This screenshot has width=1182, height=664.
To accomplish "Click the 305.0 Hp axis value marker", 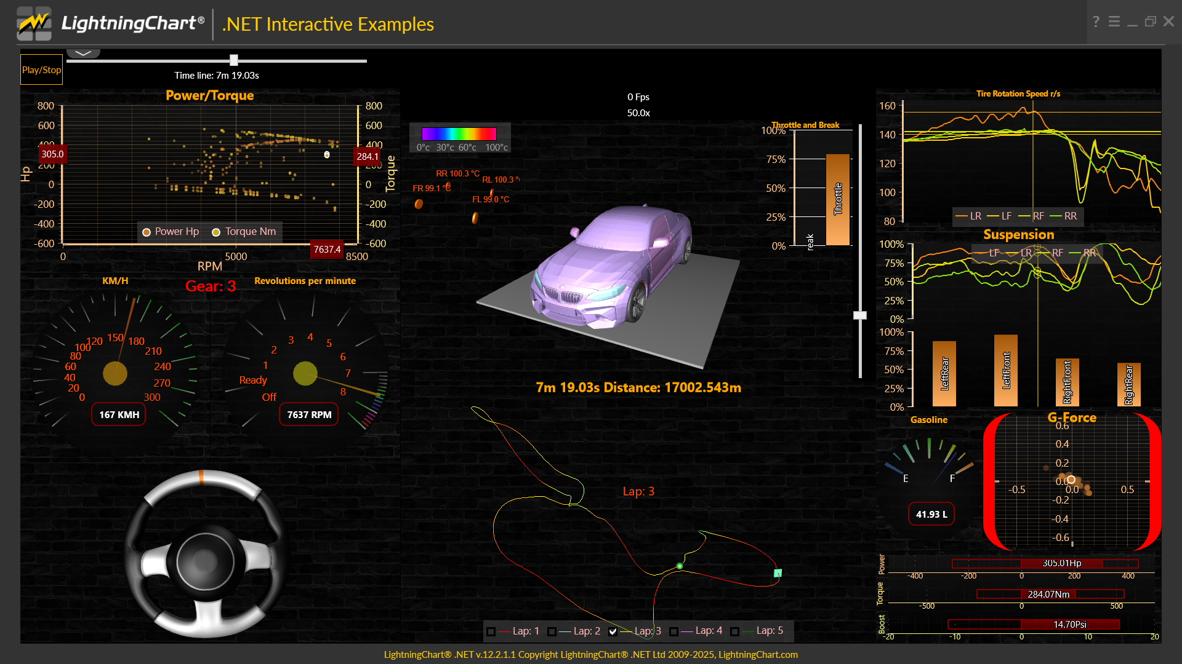I will [52, 154].
